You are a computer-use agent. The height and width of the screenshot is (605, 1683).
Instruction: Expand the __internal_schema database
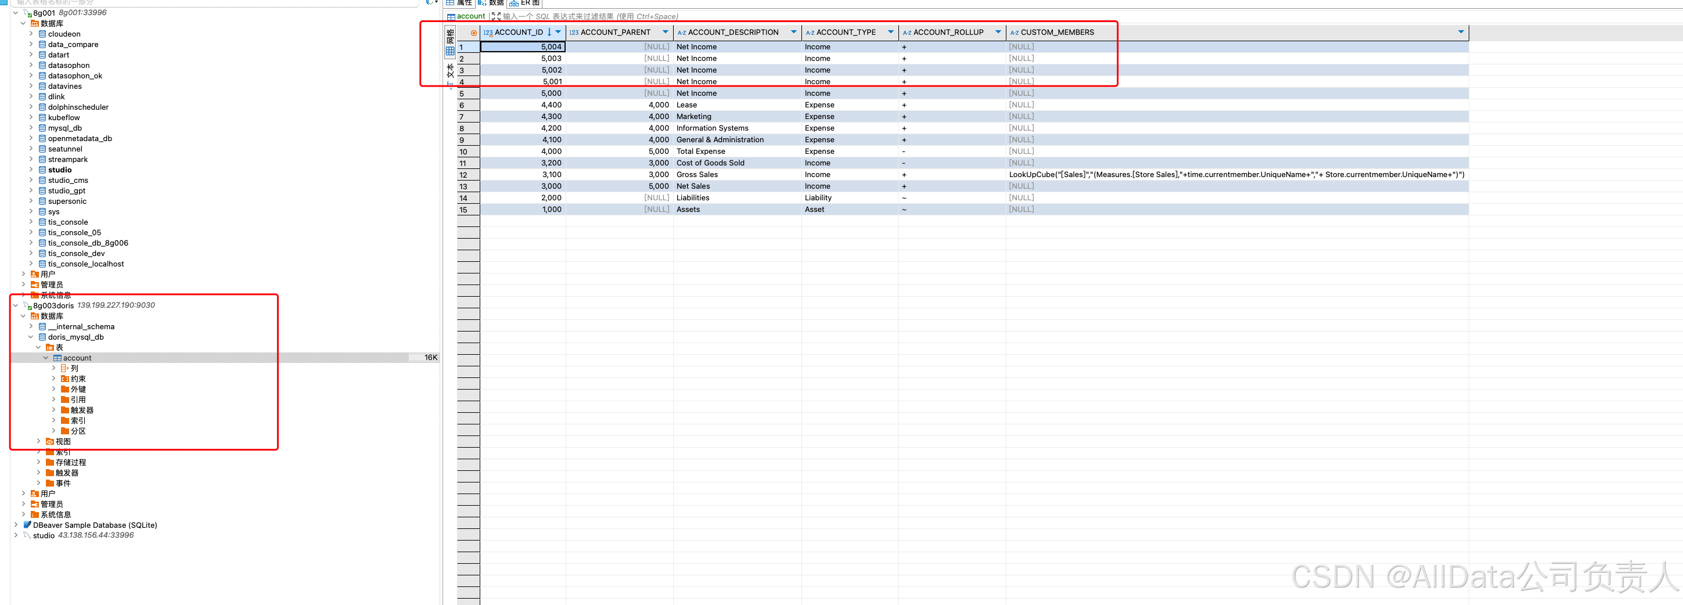tap(31, 326)
